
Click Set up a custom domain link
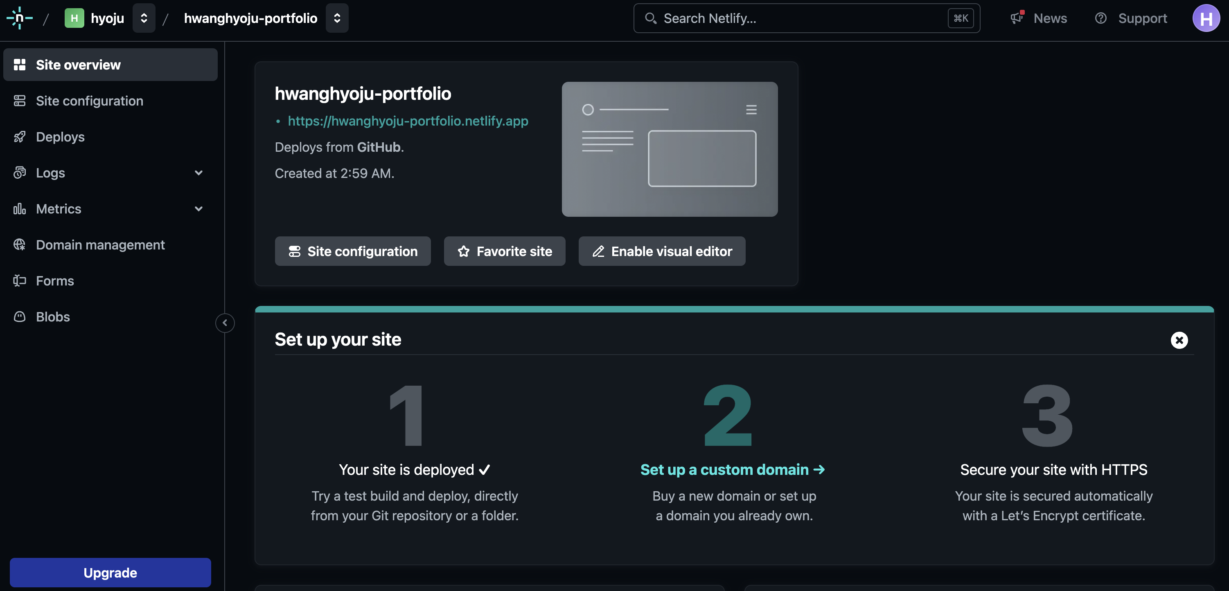(732, 470)
